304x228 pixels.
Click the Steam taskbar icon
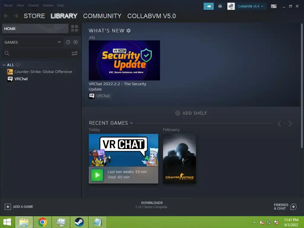pos(79,222)
